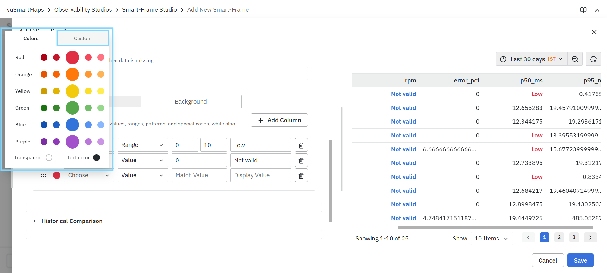Viewport: 607px width, 273px height.
Task: Go to the previous table page
Action: pos(528,237)
